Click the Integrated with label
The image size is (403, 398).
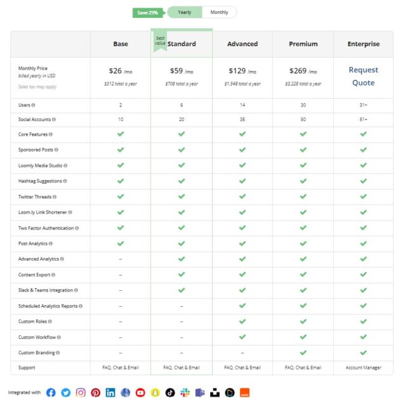pyautogui.click(x=24, y=392)
